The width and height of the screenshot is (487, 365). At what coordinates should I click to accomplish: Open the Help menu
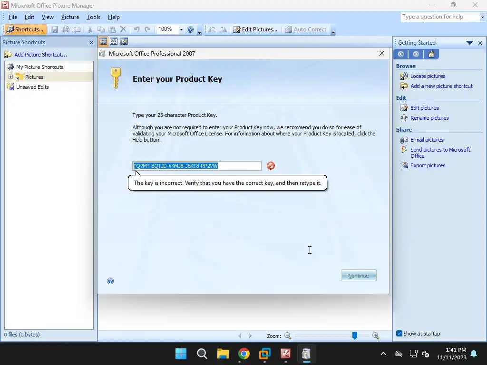[114, 17]
